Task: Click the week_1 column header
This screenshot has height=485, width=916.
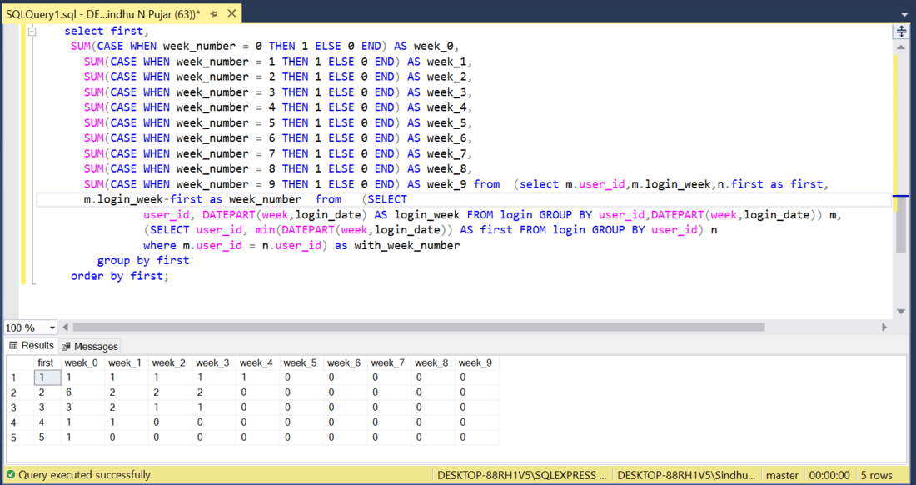Action: pos(127,362)
